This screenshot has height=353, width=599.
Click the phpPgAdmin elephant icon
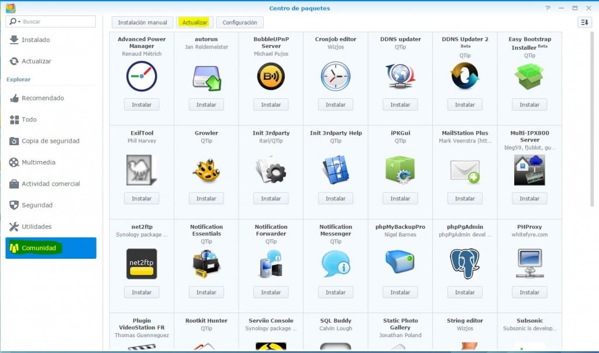464,263
